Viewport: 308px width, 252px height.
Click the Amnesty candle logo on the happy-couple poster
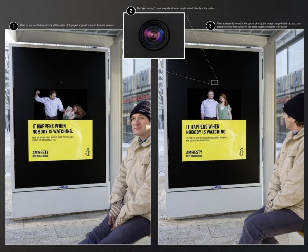pyautogui.click(x=241, y=152)
